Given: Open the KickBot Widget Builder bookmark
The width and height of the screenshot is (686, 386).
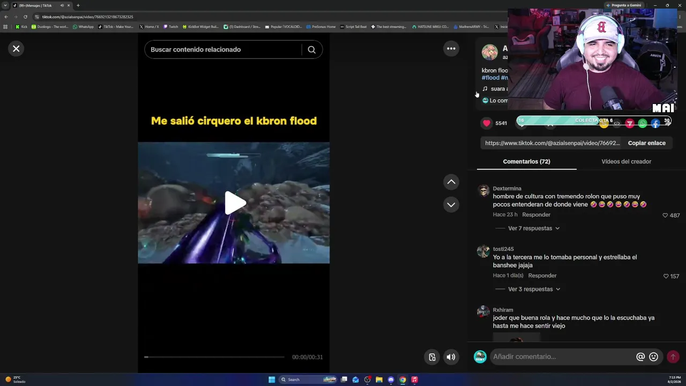Looking at the screenshot, I should [x=200, y=27].
